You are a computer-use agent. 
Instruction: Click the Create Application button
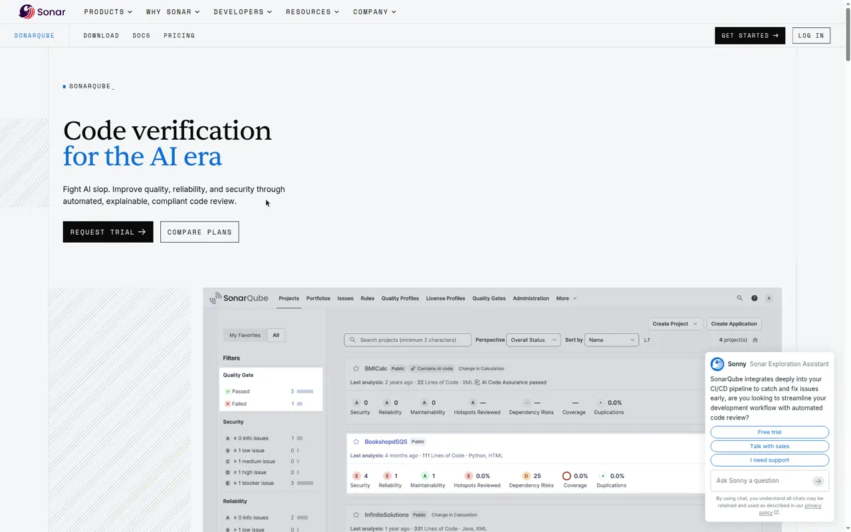coord(734,324)
